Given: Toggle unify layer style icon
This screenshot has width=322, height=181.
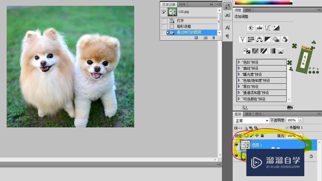Looking at the screenshot, I should click(x=256, y=128).
